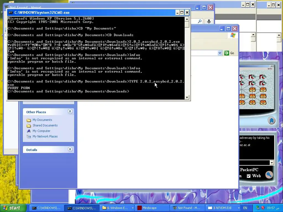283x212 pixels.
Task: Click the EN language indicator
Action: (245, 208)
